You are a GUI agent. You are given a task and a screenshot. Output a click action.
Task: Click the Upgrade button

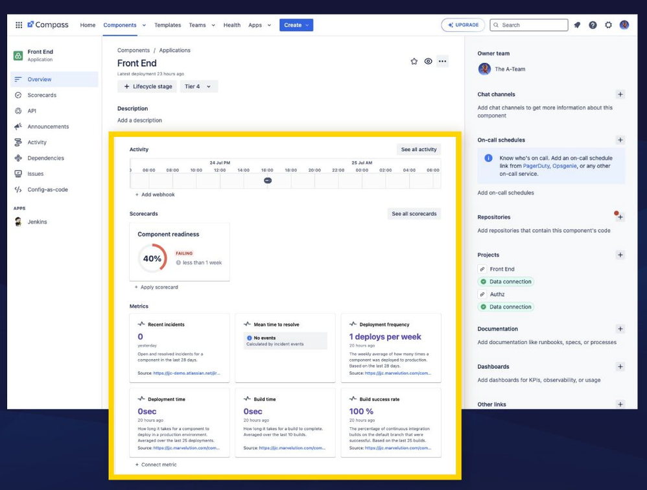[x=462, y=25]
